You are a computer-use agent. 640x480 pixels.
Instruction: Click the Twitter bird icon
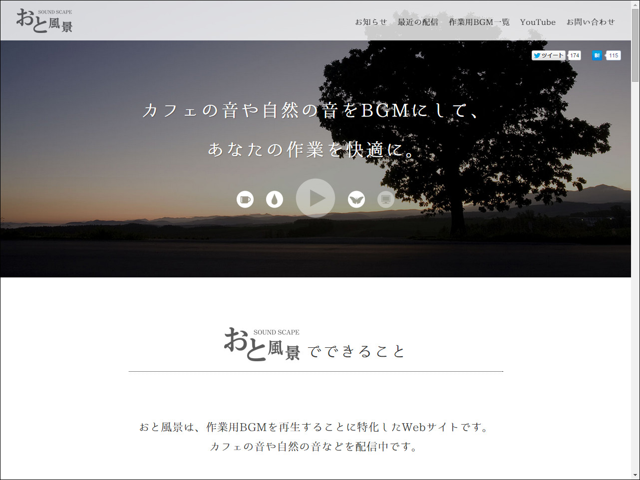(538, 55)
